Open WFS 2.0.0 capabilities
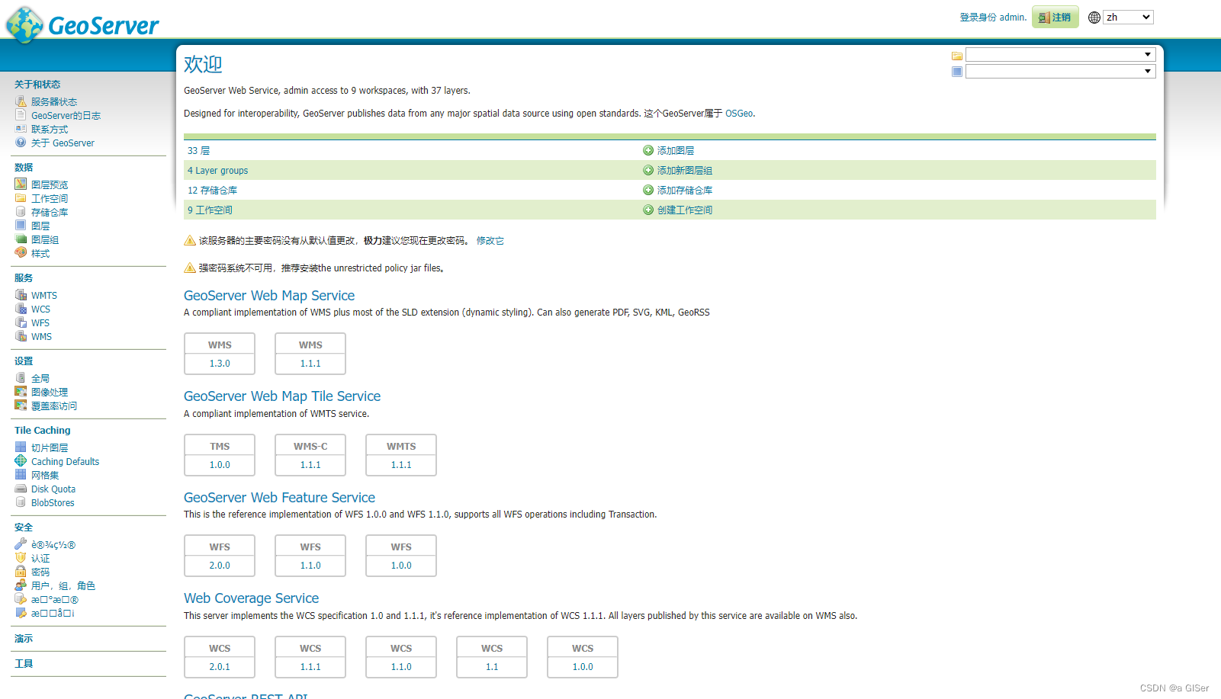 coord(220,565)
